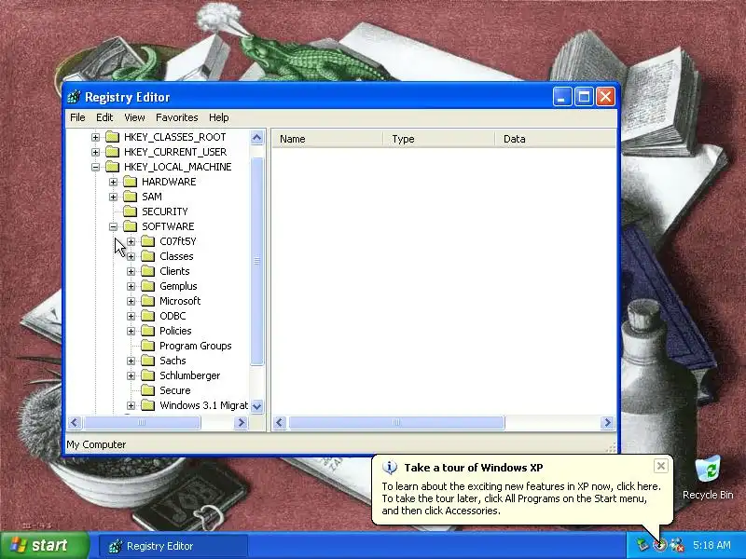Viewport: 746px width, 559px height.
Task: Open the Favorites menu
Action: (177, 117)
